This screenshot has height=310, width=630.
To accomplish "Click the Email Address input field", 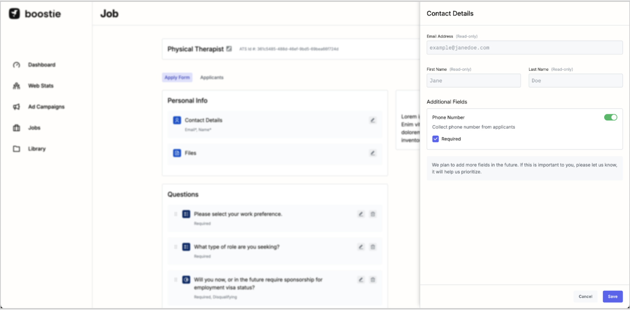I will pos(524,48).
